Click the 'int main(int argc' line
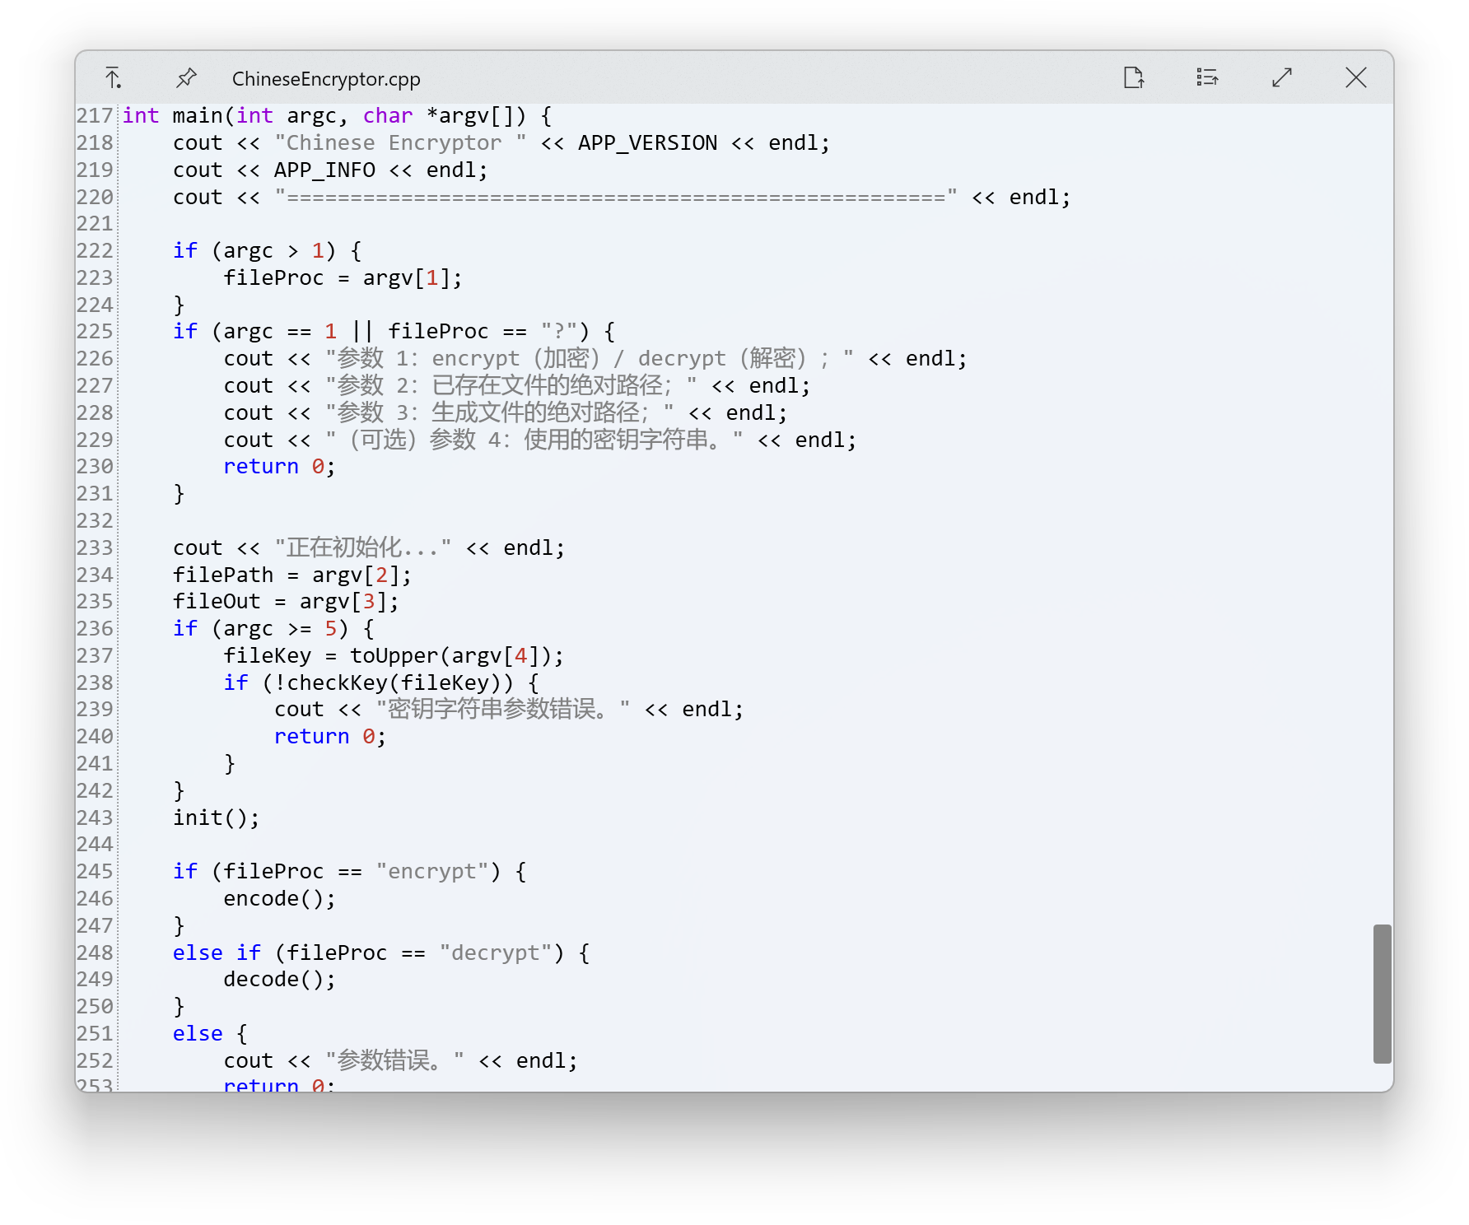Viewport: 1469px width, 1225px height. coord(338,116)
